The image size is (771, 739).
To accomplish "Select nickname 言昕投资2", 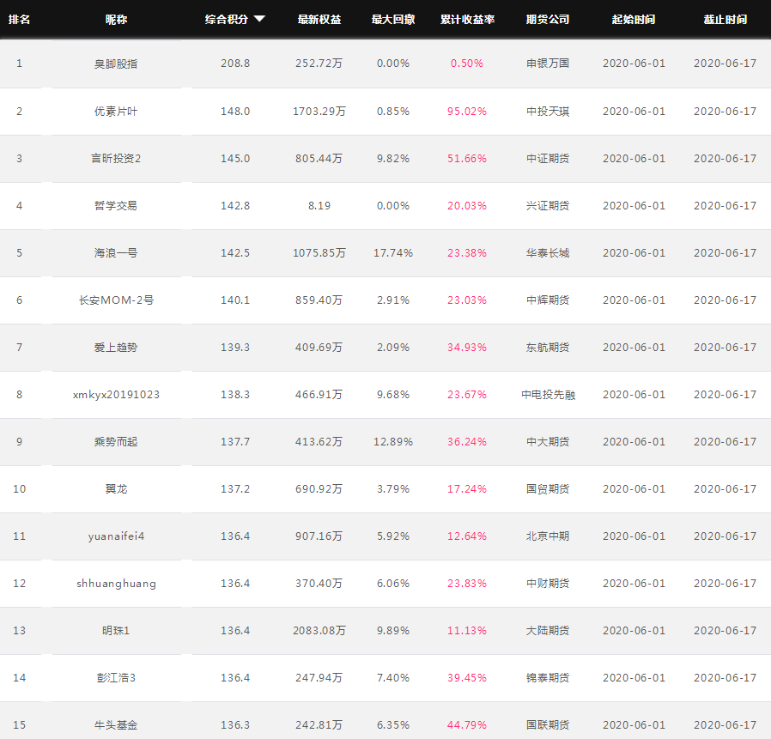I will [x=116, y=158].
